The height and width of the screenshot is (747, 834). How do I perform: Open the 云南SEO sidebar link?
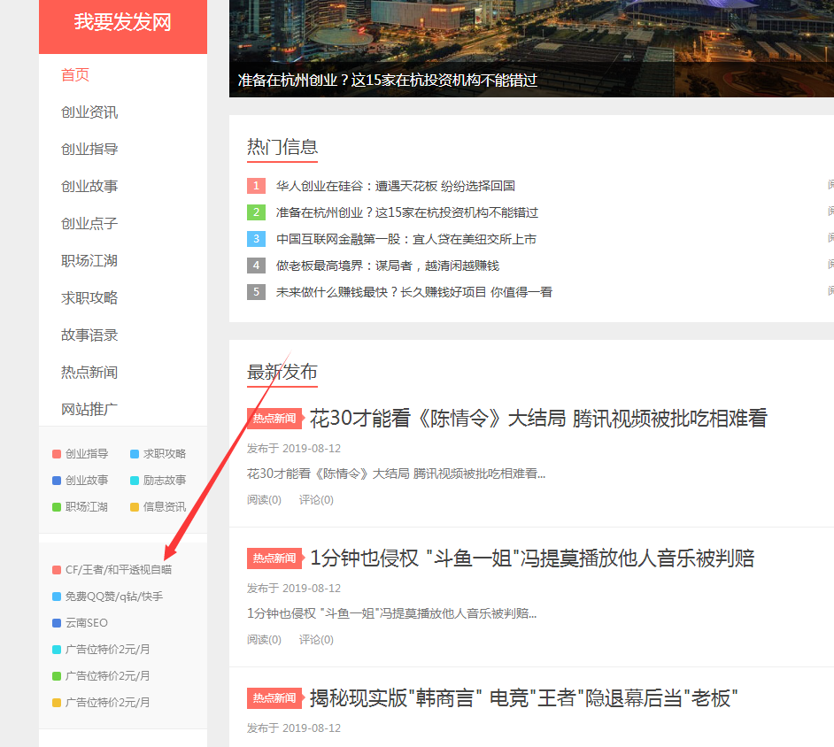(x=86, y=623)
